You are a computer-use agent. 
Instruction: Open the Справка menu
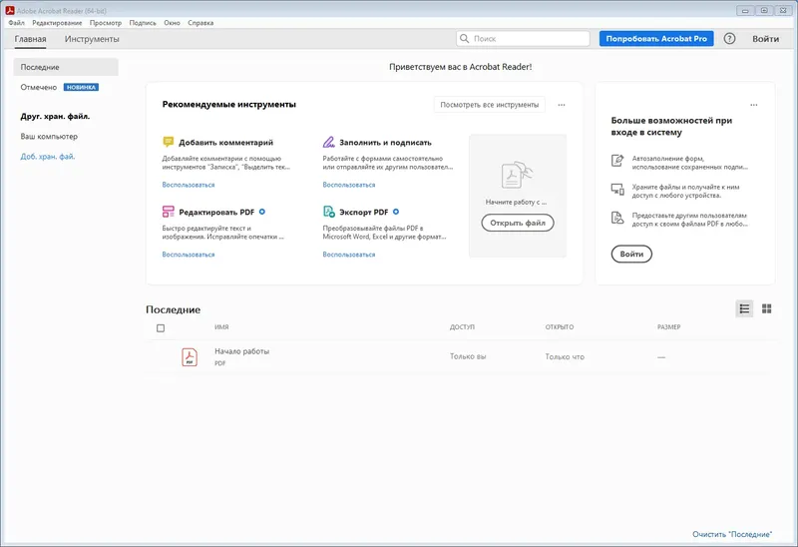(200, 23)
